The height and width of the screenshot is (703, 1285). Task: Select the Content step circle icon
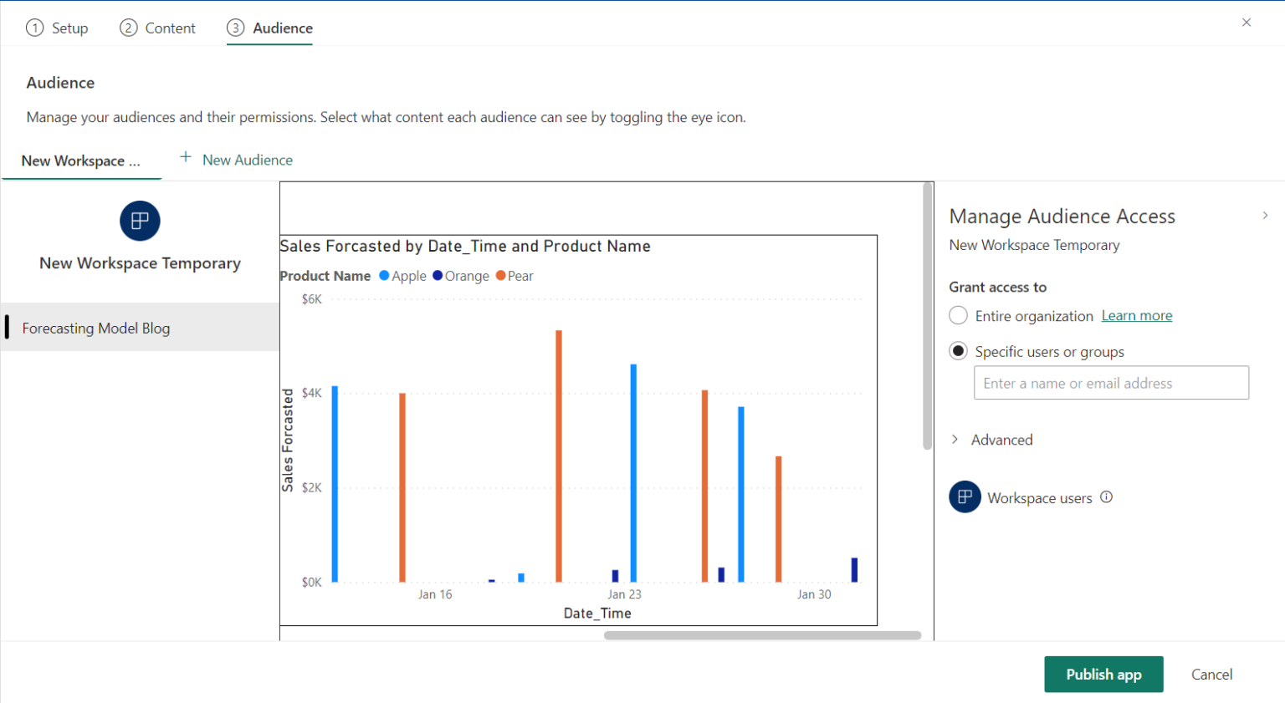click(x=129, y=28)
